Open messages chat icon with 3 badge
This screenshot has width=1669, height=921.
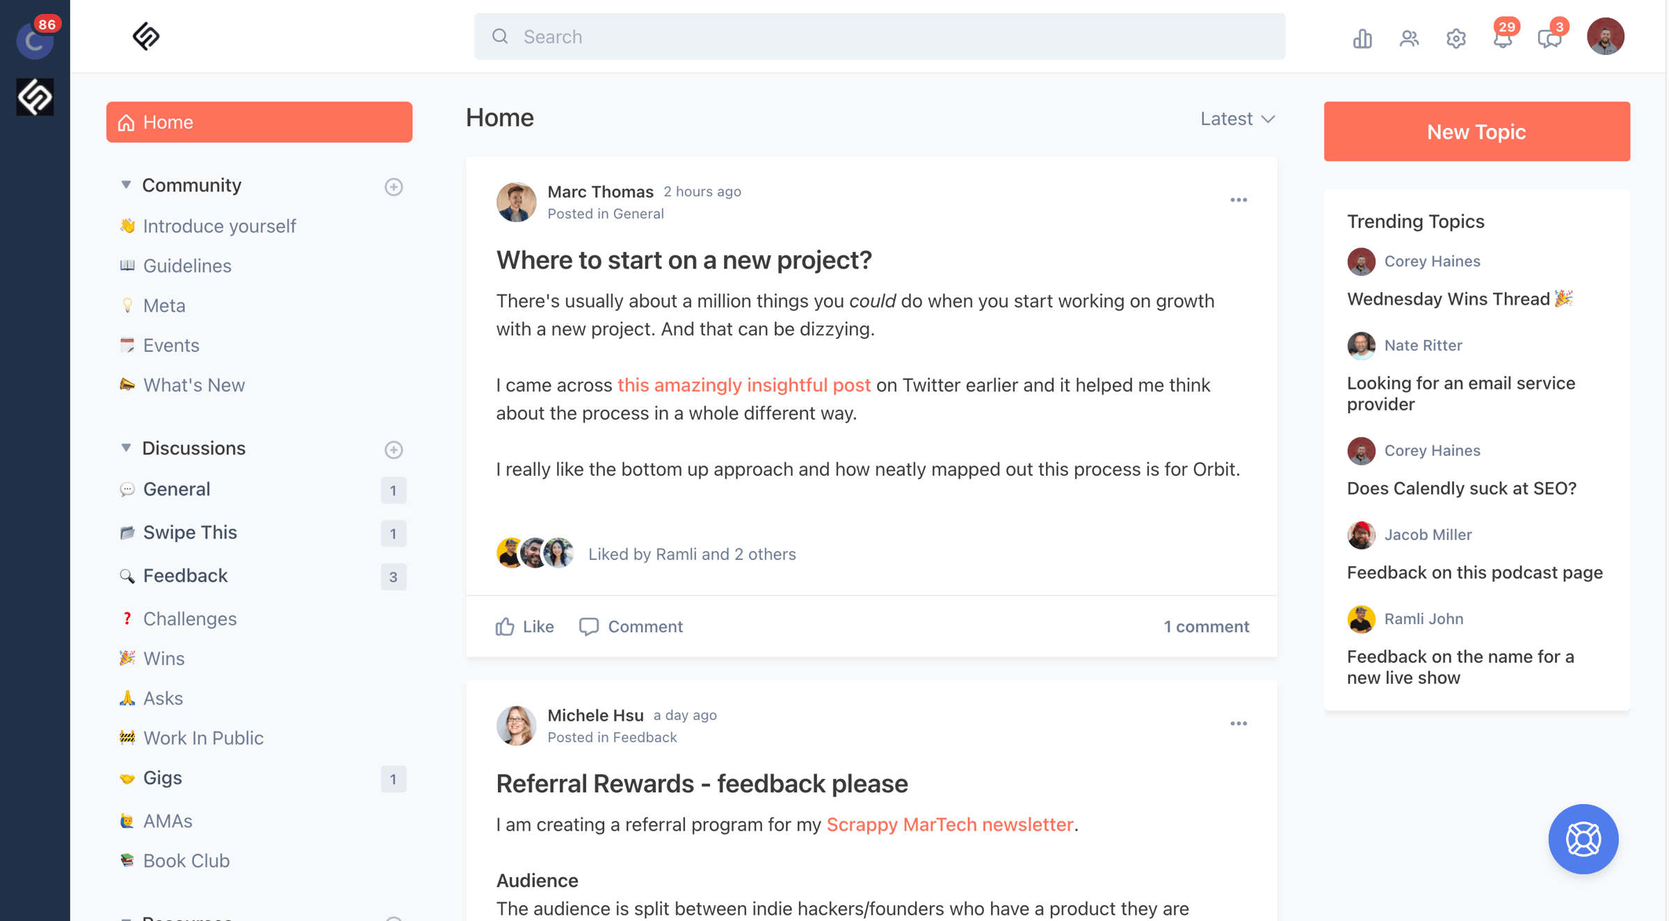click(1549, 38)
